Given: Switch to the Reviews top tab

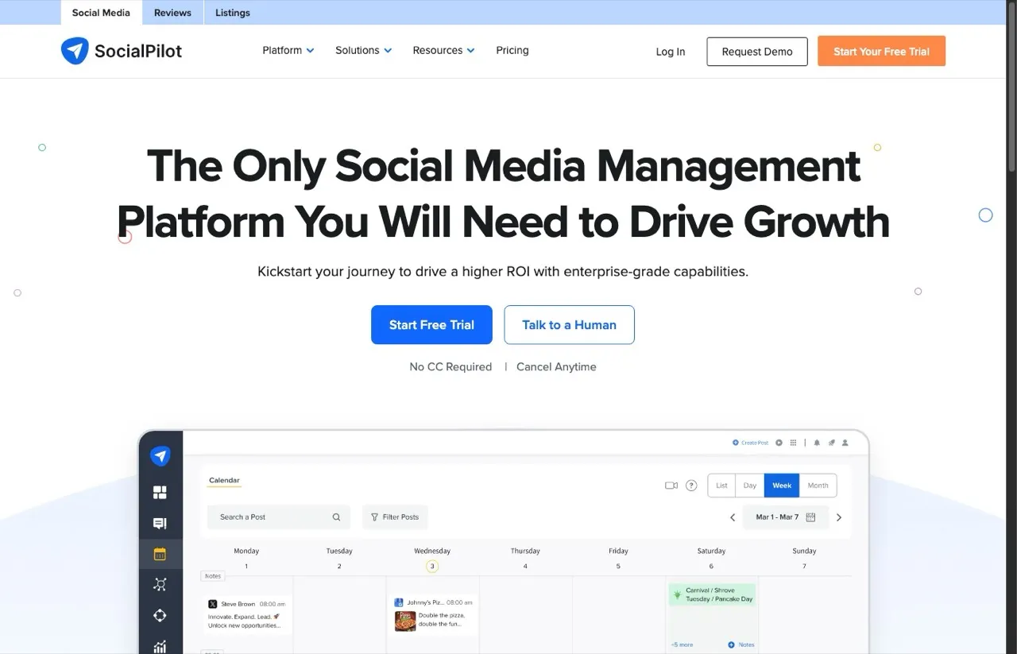Looking at the screenshot, I should 172,13.
